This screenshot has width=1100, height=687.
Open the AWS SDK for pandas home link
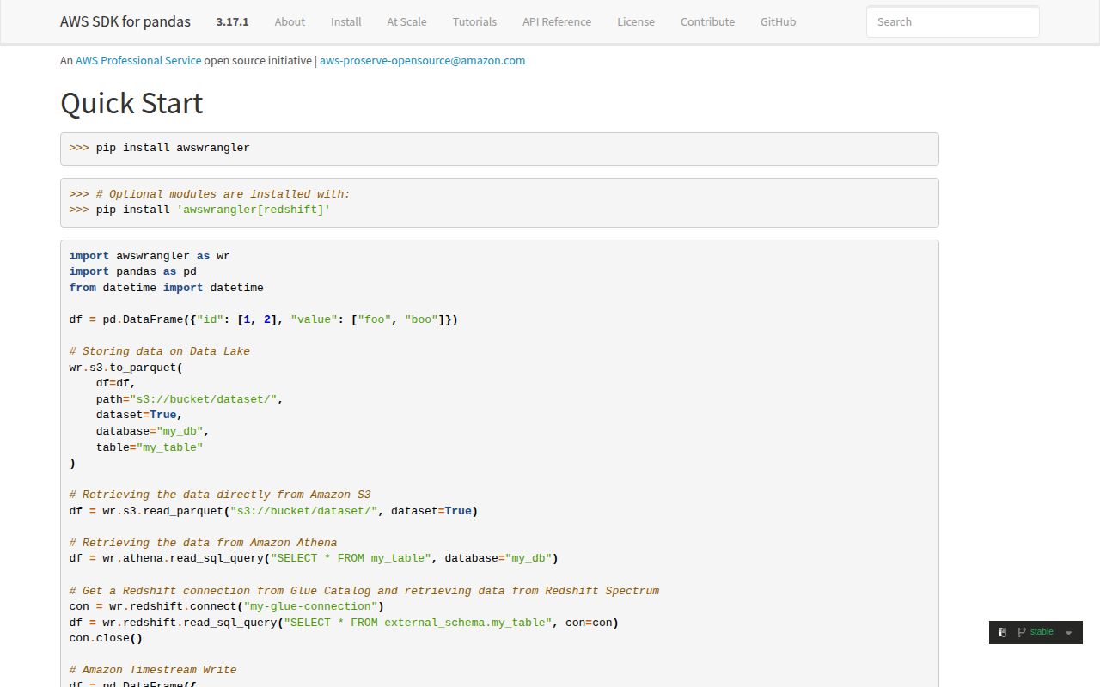coord(125,21)
